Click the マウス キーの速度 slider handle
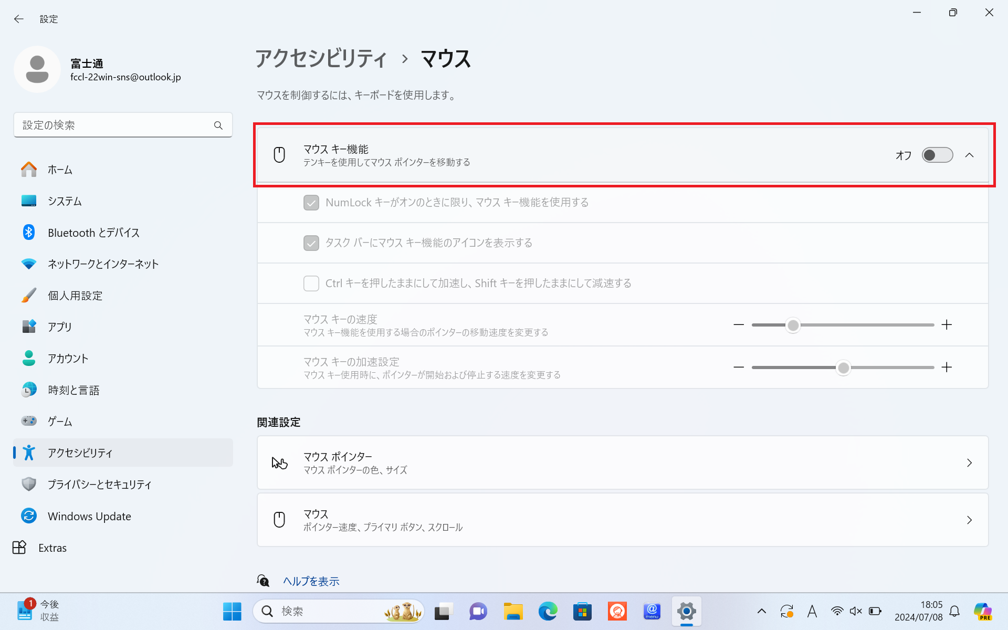The height and width of the screenshot is (630, 1008). [x=793, y=325]
